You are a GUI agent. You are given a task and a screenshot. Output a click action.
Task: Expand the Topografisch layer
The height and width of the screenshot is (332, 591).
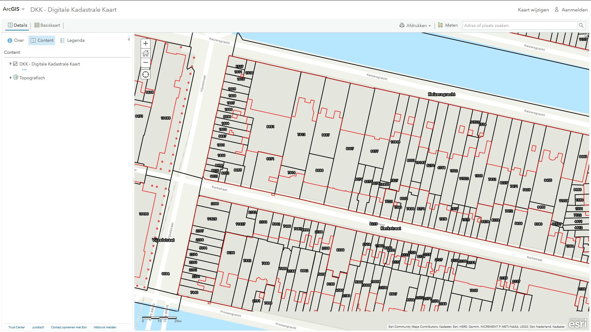[x=10, y=77]
